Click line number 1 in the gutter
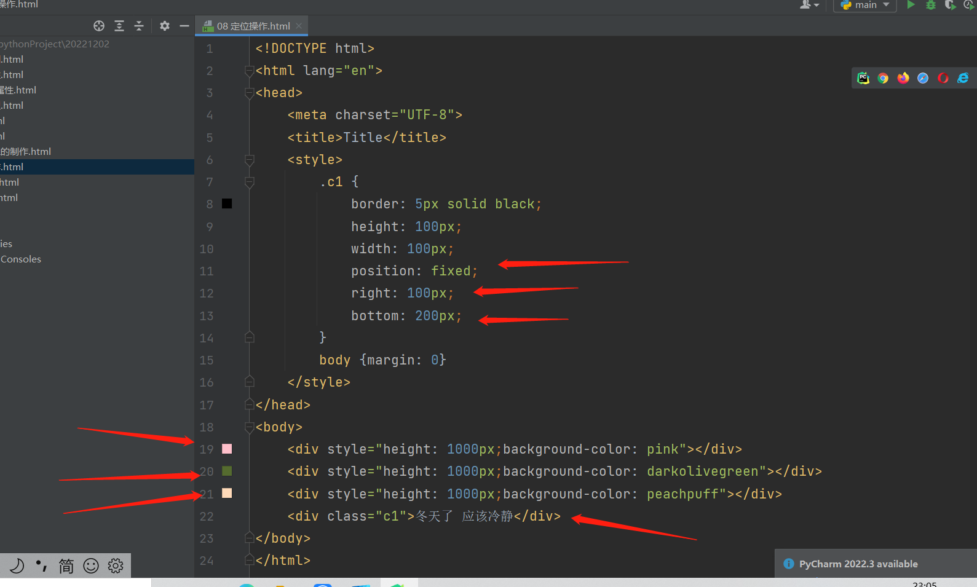 [x=210, y=49]
